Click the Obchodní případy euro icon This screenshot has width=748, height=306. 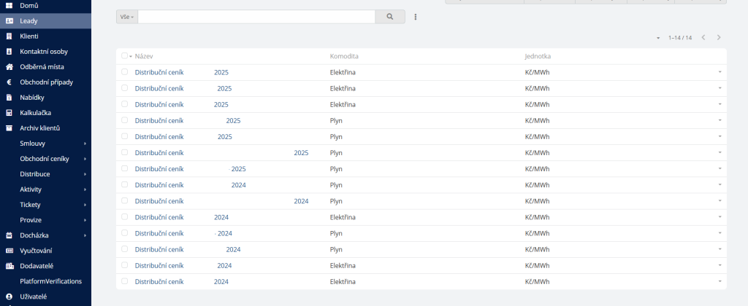pos(9,82)
